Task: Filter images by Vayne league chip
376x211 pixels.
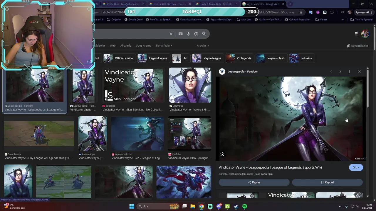Action: tap(208, 58)
